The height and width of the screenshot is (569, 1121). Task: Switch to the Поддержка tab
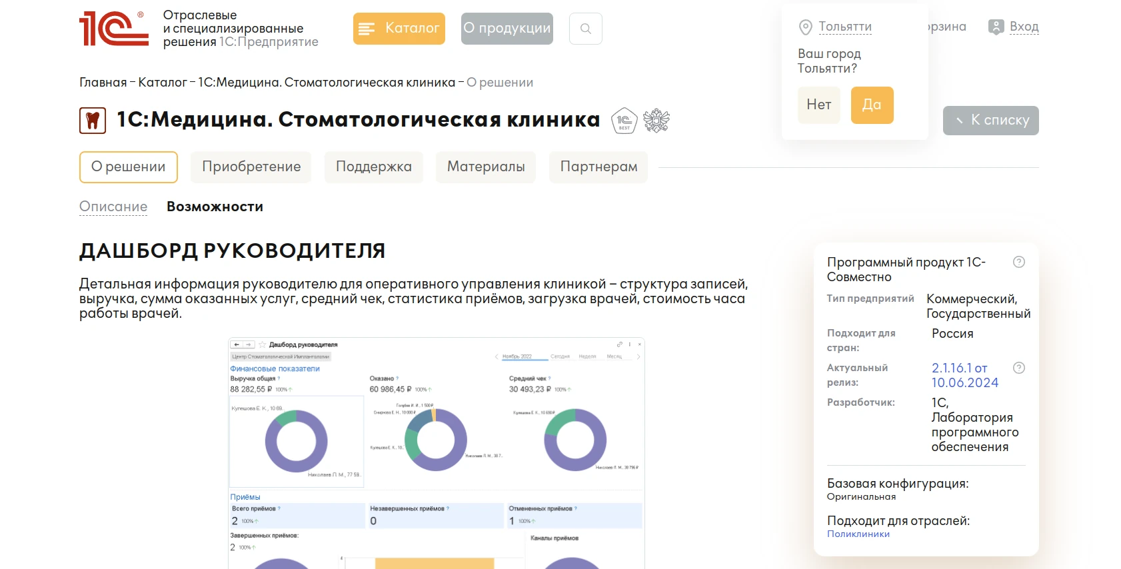(x=374, y=167)
